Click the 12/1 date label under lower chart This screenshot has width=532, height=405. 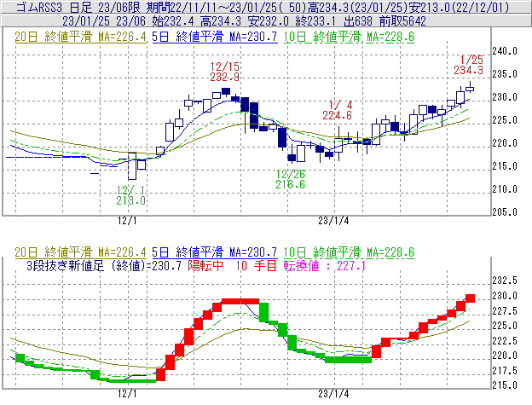127,394
